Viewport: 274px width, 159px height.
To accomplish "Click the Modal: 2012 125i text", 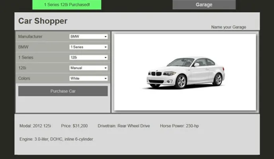I will (x=35, y=126).
